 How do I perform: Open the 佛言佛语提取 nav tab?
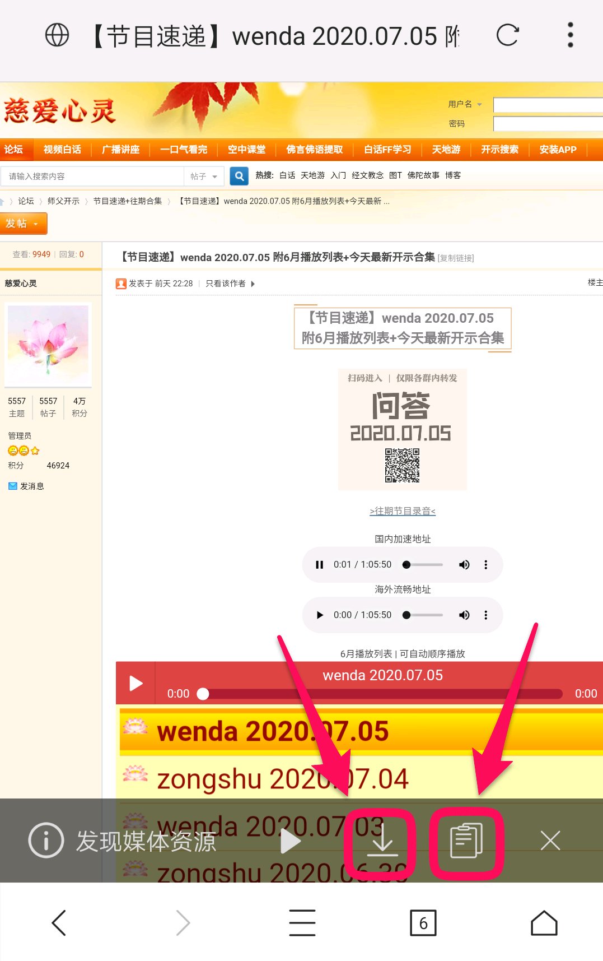click(x=314, y=150)
